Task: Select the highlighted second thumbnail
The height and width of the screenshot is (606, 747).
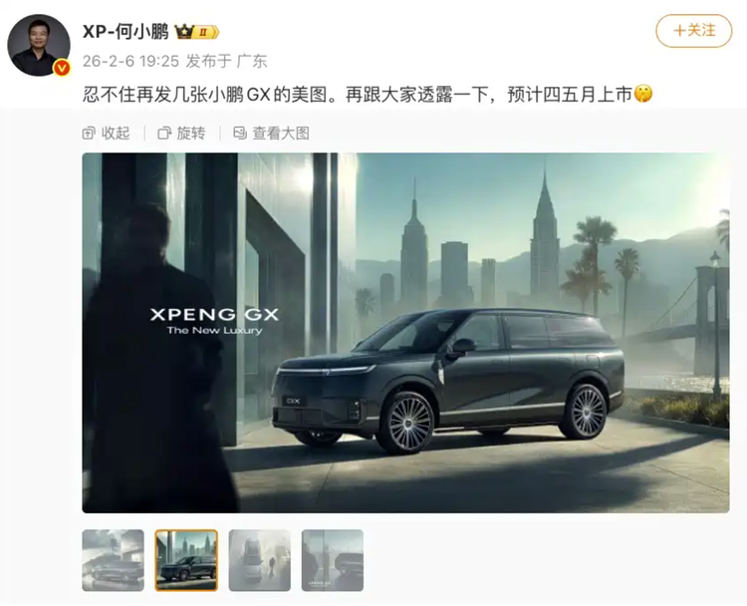Action: pyautogui.click(x=186, y=560)
